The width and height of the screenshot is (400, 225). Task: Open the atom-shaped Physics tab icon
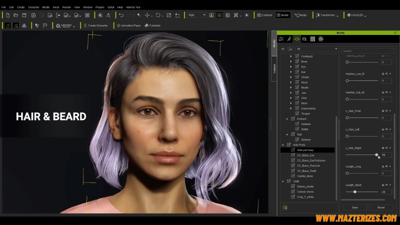point(320,39)
